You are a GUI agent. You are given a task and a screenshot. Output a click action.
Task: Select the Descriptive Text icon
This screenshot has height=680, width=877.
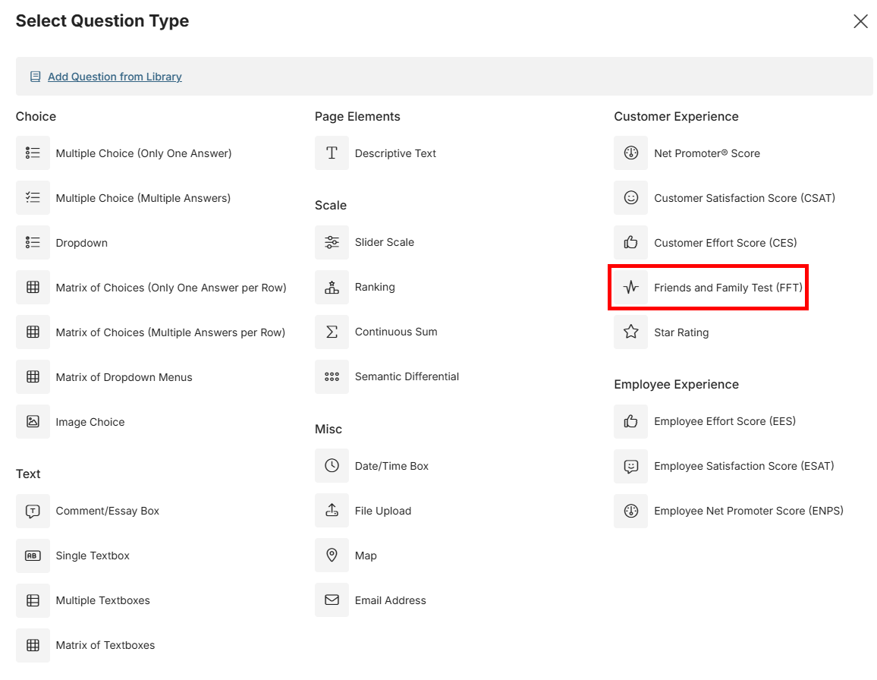tap(332, 153)
